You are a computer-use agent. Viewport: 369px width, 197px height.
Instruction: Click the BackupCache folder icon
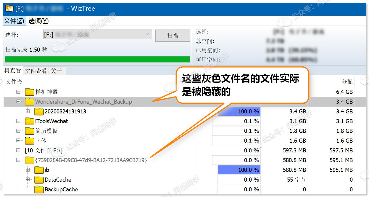39,190
